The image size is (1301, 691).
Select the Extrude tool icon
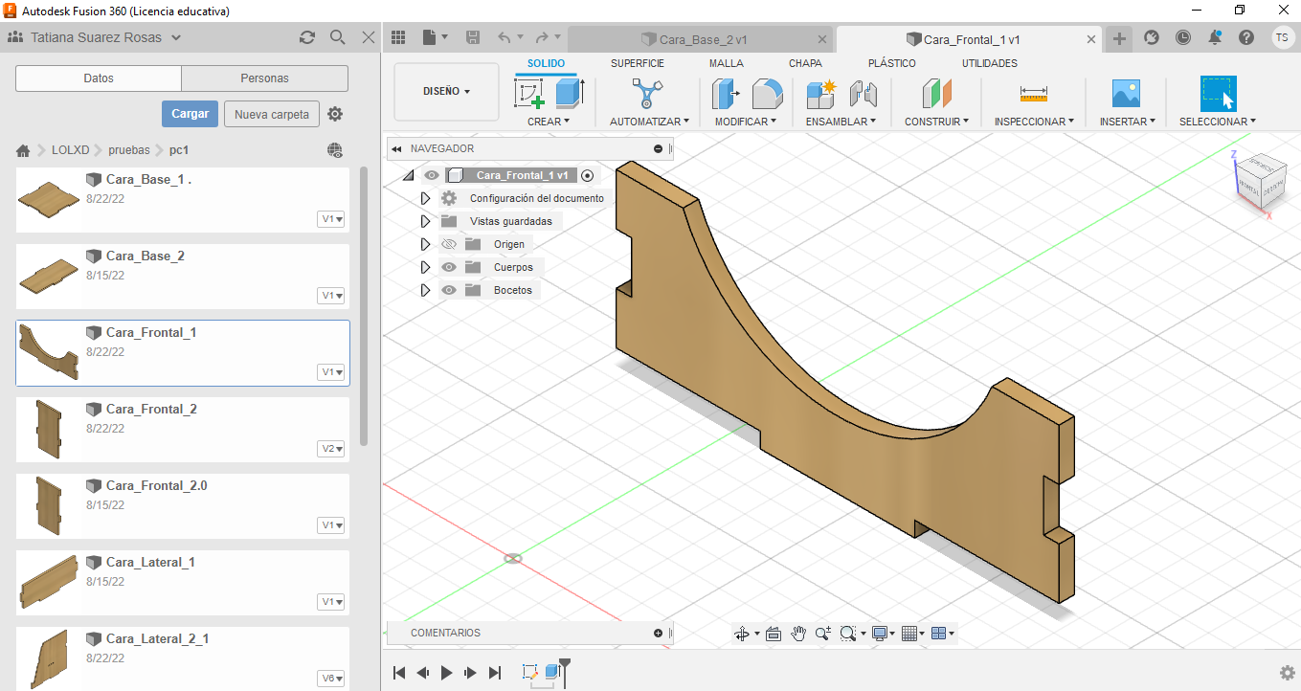[569, 94]
